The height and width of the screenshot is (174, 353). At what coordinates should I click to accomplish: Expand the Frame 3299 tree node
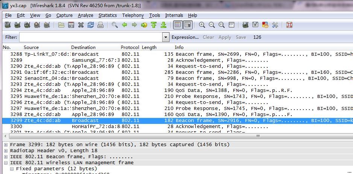[x=6, y=145]
